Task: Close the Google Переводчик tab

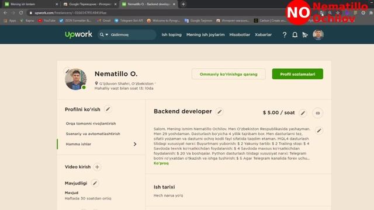Action: click(x=115, y=4)
